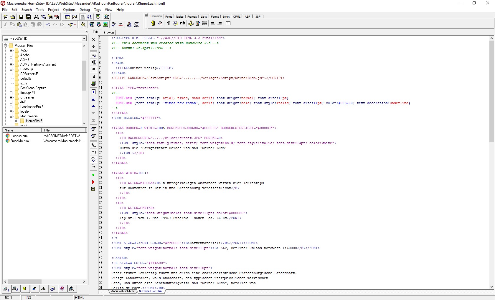Open the File menu
Viewport: 495px width, 300px height.
click(5, 10)
